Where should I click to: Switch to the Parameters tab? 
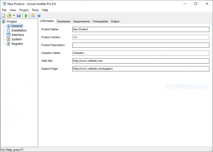click(x=64, y=21)
